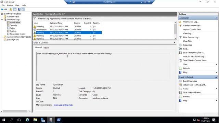Select Subscriptions in the tree
219x123 pixels.
tap(13, 40)
